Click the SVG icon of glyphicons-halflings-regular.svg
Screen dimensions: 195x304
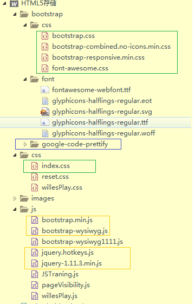(45, 112)
